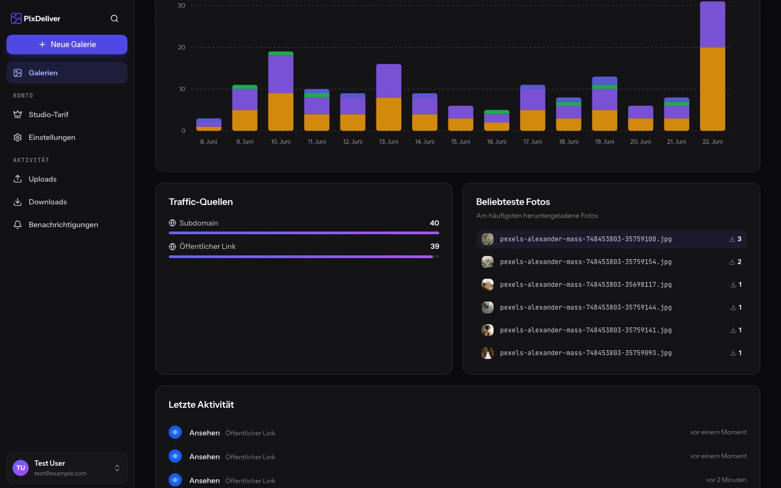
Task: Select photo row ending 35759093.jpg
Action: (x=611, y=353)
